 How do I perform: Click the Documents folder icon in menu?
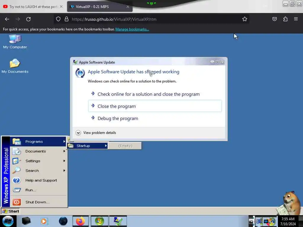pyautogui.click(x=17, y=151)
